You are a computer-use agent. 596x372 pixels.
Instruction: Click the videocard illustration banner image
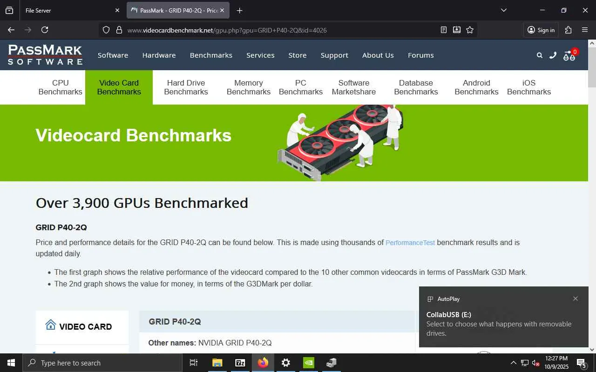pos(340,142)
